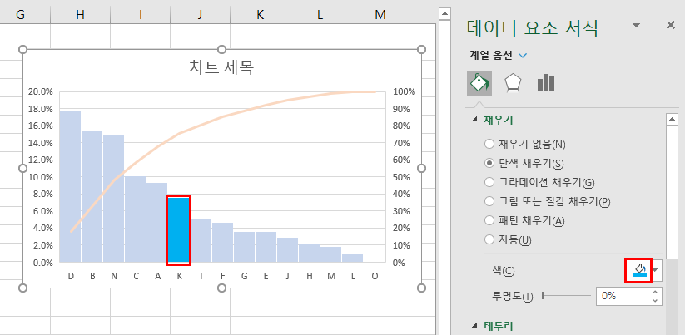
Task: Click the 투명도 slider track
Action: click(x=567, y=296)
